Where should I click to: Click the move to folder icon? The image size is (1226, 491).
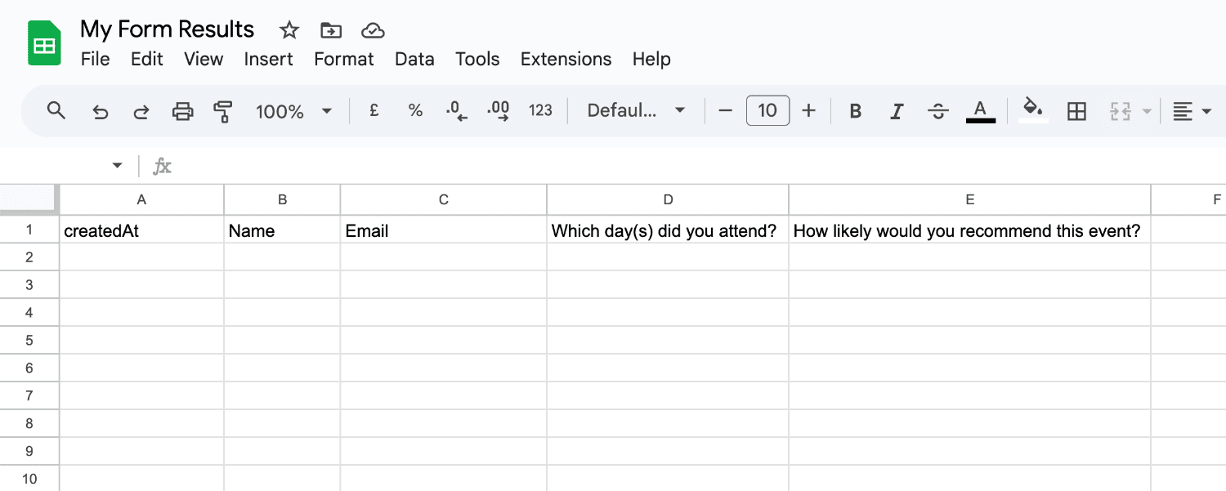pyautogui.click(x=331, y=30)
